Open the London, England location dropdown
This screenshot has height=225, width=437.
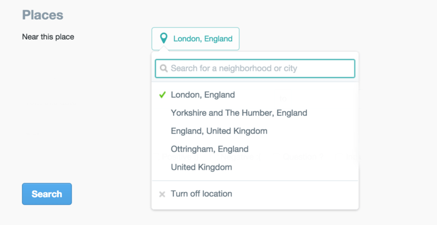click(196, 39)
